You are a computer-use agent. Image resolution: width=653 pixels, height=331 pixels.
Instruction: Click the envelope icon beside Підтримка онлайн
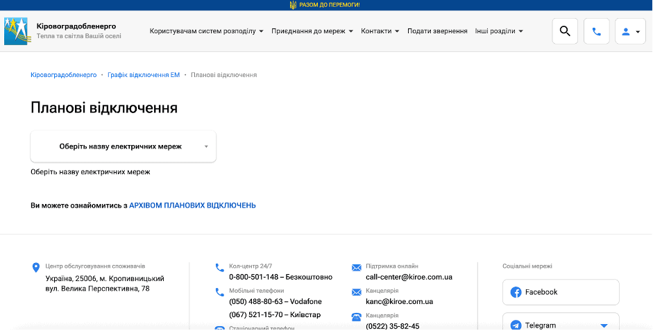click(x=357, y=267)
